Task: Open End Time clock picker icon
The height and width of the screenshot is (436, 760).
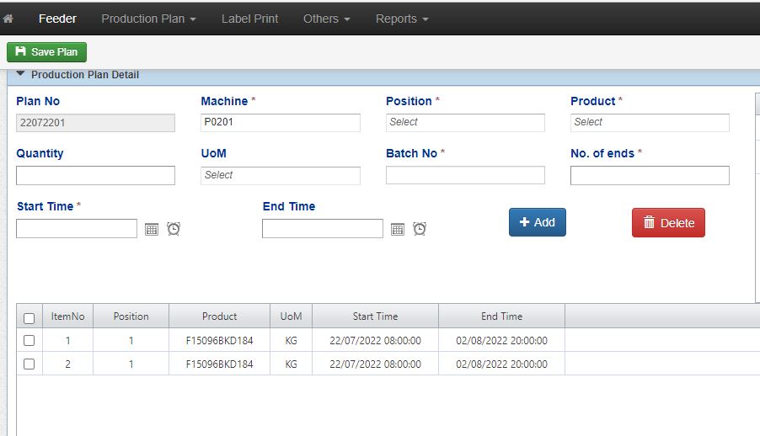Action: [420, 229]
